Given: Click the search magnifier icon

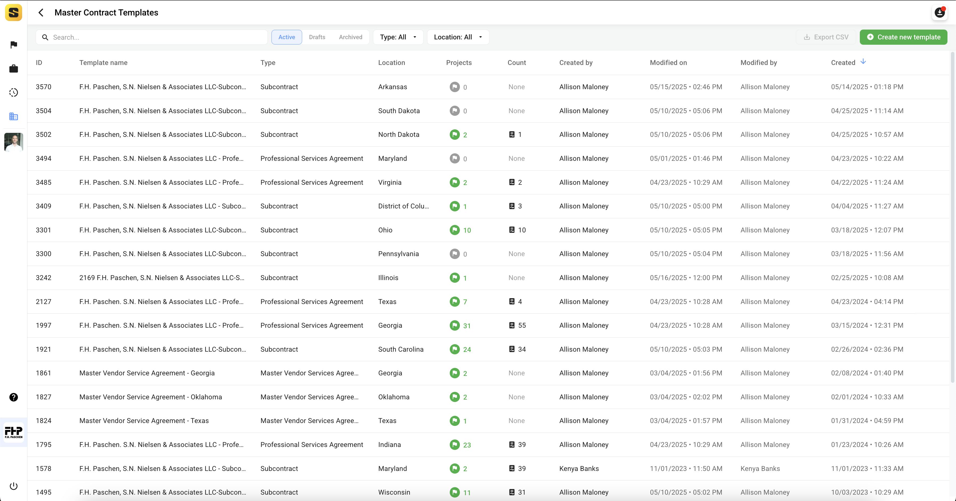Looking at the screenshot, I should (x=45, y=37).
